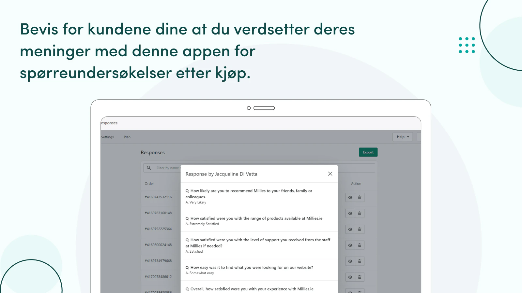Click the Order column header
This screenshot has width=522, height=293.
click(x=149, y=184)
